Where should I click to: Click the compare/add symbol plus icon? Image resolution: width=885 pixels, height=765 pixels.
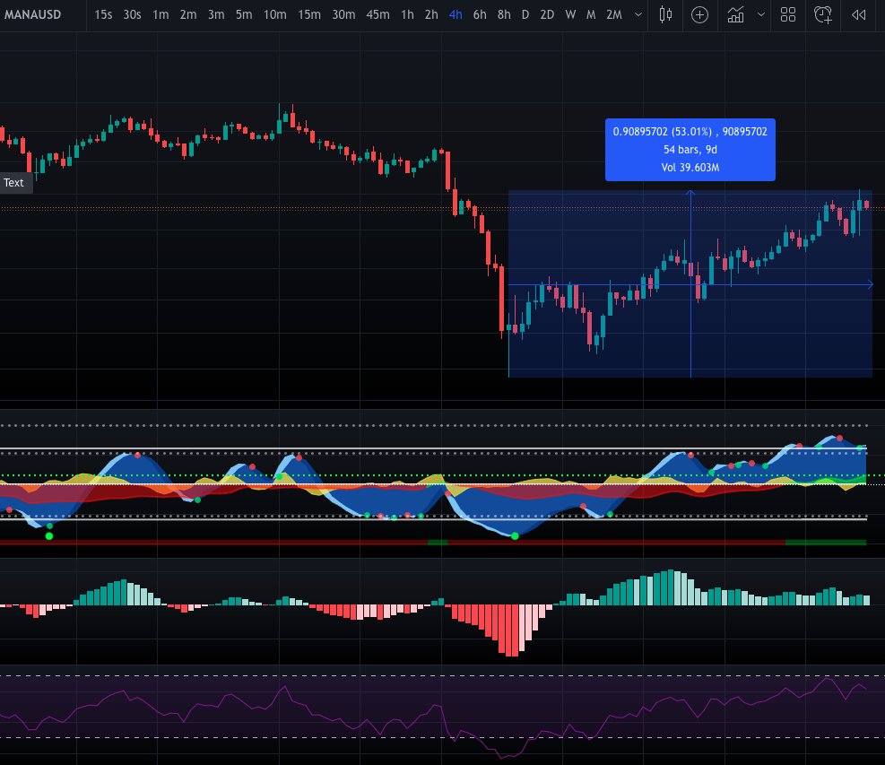[699, 14]
